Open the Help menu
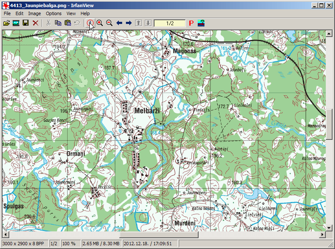 point(85,13)
